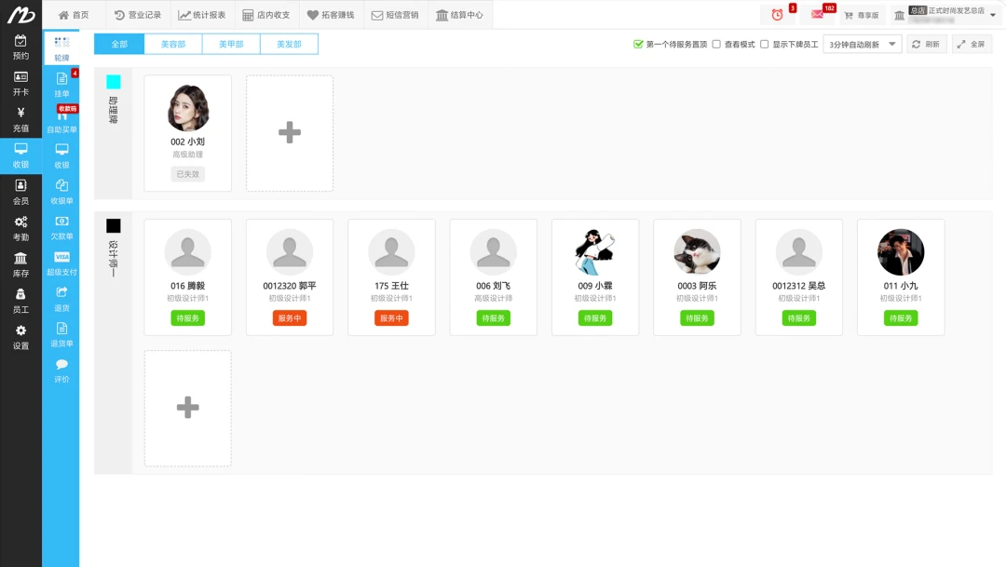Open 设置 settings in the sidebar
Screen dimensions: 1006x567
coord(20,337)
